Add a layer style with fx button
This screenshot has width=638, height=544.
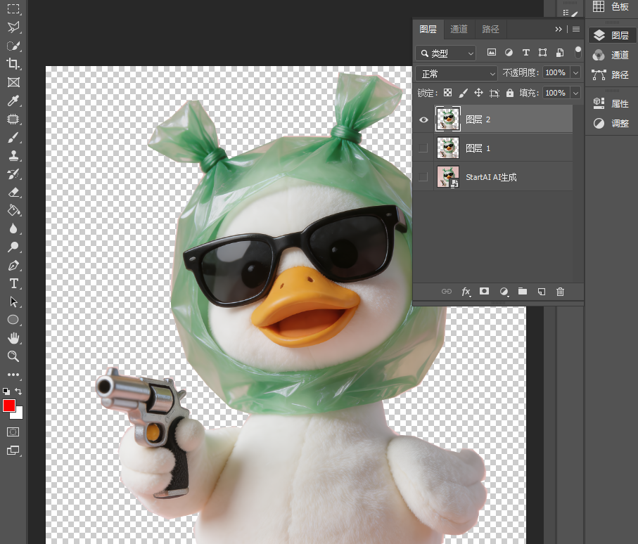[466, 292]
